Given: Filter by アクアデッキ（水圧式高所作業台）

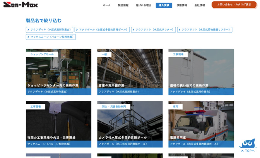Looking at the screenshot, I should tap(50, 30).
